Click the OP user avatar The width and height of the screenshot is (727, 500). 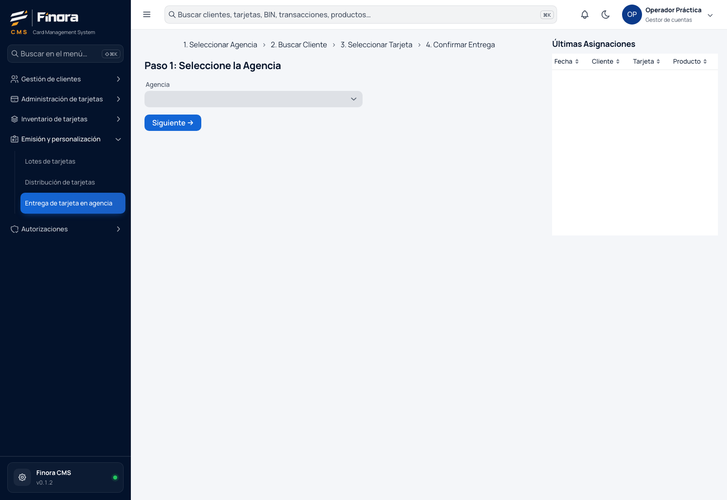pos(632,15)
